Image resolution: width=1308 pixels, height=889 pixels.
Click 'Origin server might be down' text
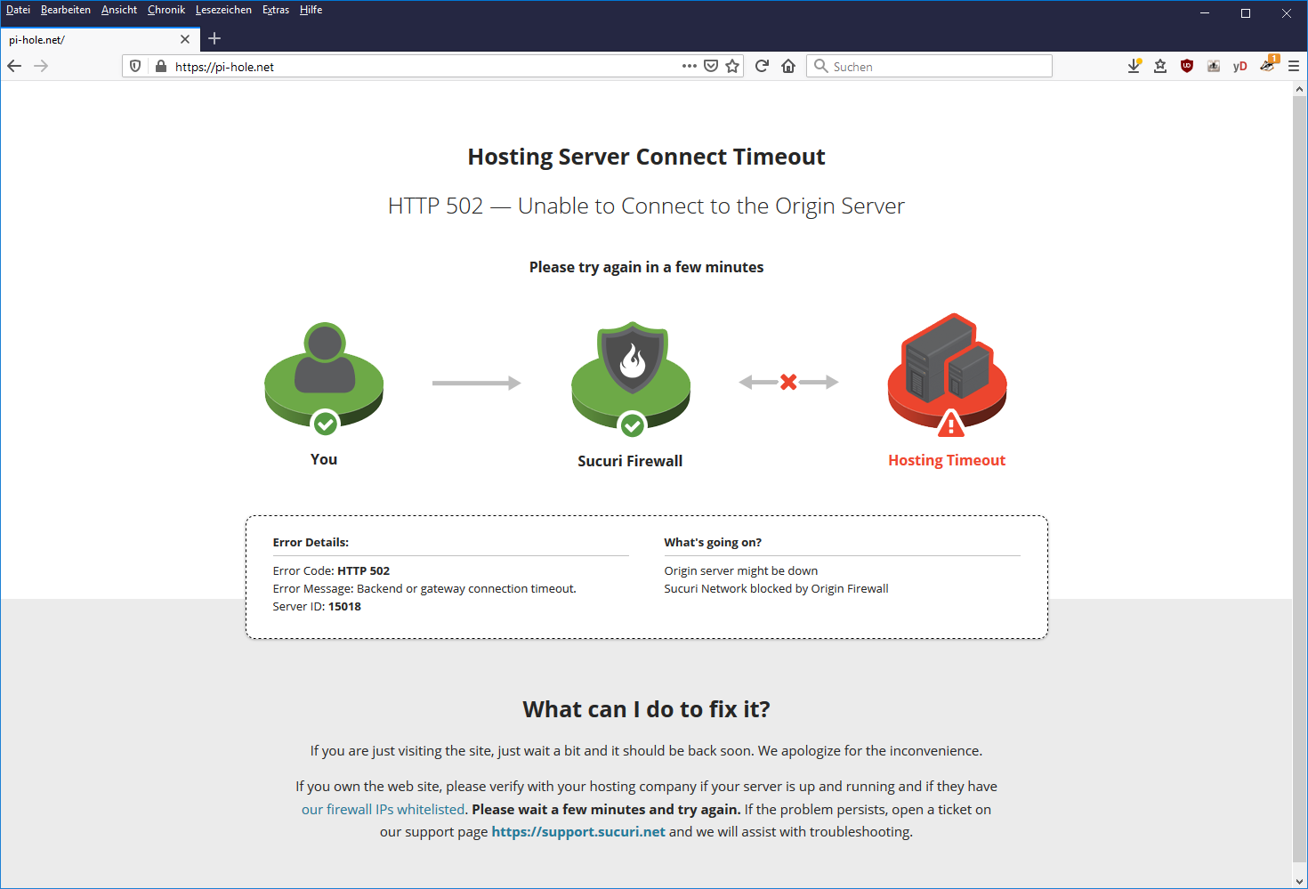tap(741, 570)
